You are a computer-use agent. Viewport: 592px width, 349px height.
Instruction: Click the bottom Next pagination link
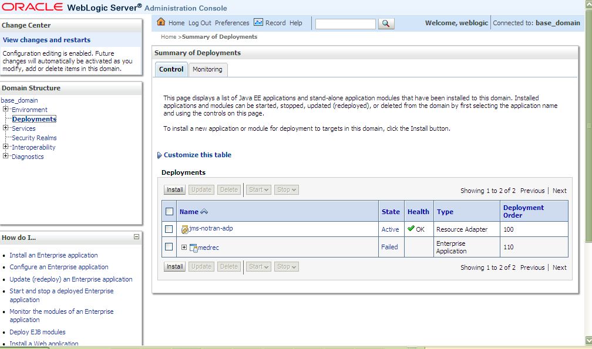tap(559, 267)
